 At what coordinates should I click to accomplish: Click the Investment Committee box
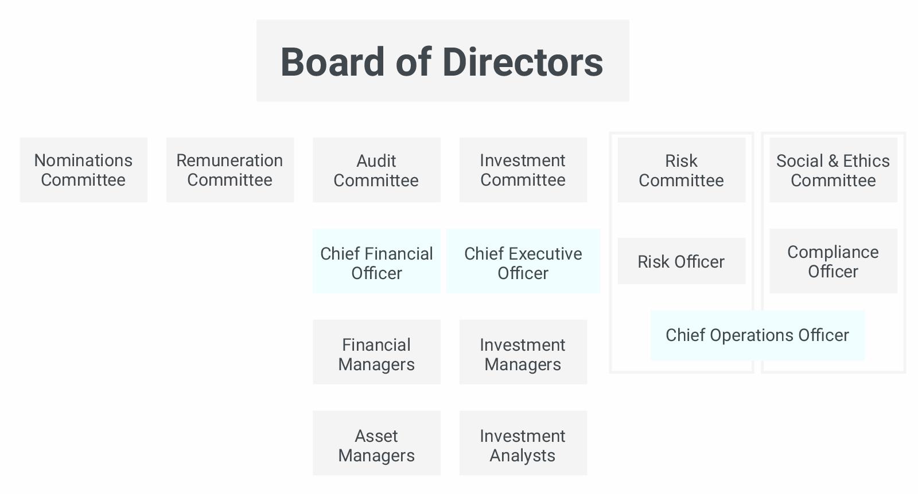[x=523, y=170]
